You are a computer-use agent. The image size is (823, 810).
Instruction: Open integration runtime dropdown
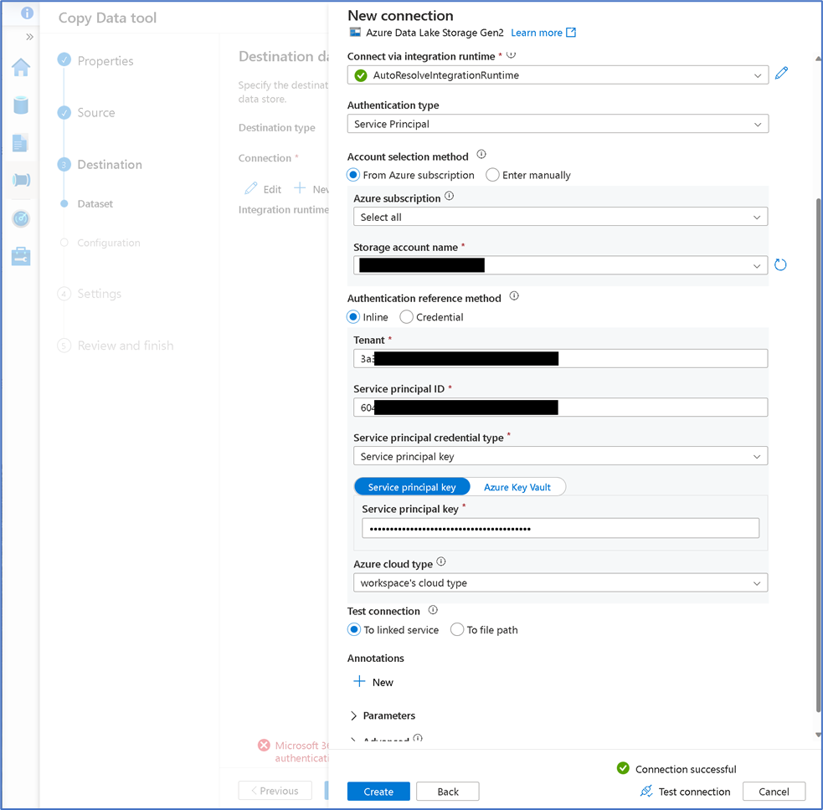point(558,75)
